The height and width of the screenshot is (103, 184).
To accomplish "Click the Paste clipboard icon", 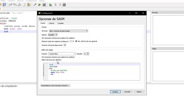I will tap(29, 5).
